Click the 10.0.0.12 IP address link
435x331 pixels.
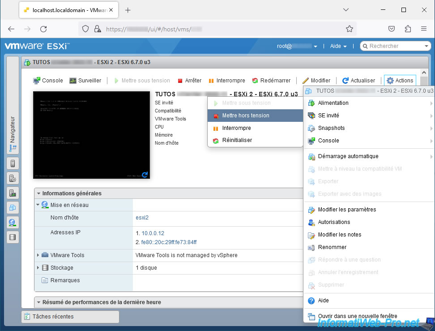[x=153, y=233]
